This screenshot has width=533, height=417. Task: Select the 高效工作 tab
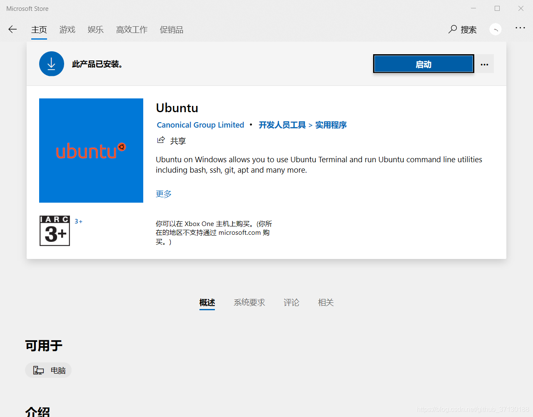point(132,30)
